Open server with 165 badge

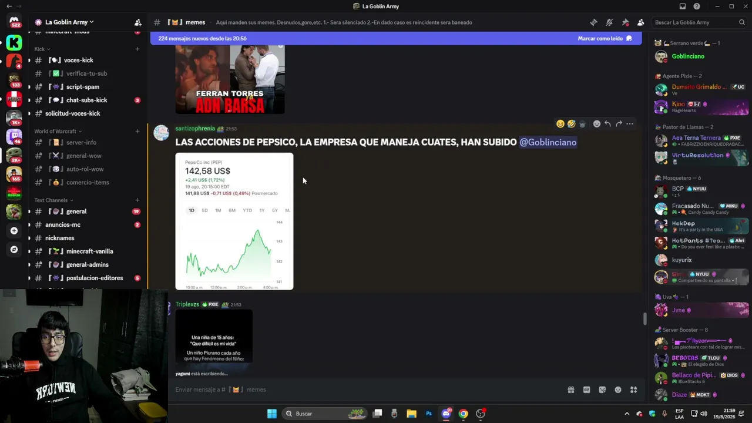coord(14,174)
